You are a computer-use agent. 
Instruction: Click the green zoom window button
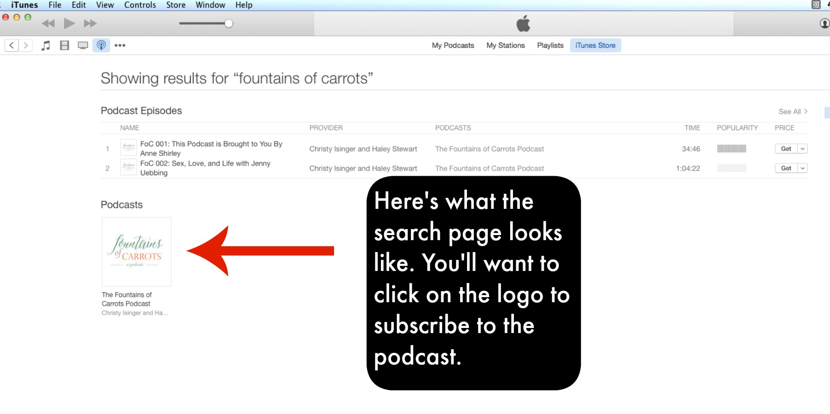pos(28,17)
